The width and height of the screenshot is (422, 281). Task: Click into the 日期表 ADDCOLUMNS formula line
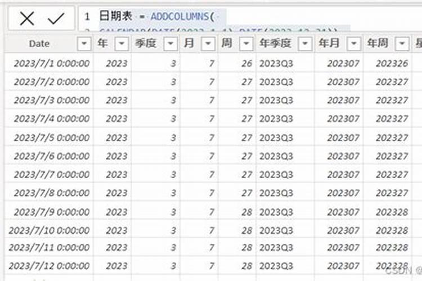point(157,17)
